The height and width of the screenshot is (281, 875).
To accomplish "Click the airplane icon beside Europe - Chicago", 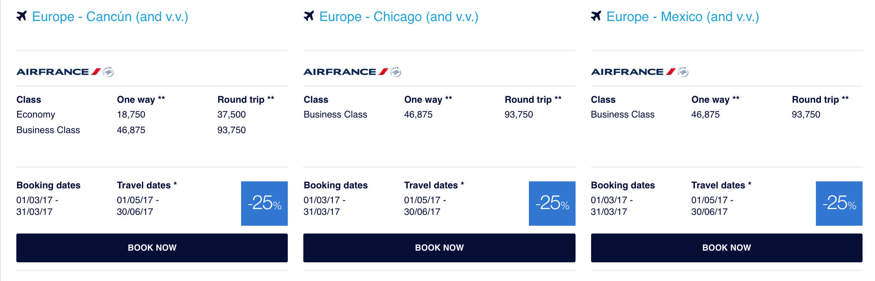I will [x=309, y=16].
